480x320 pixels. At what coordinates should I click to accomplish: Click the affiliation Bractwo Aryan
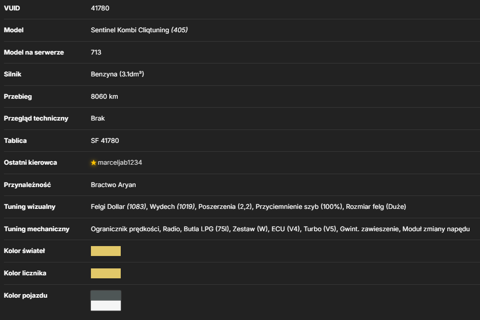click(113, 185)
